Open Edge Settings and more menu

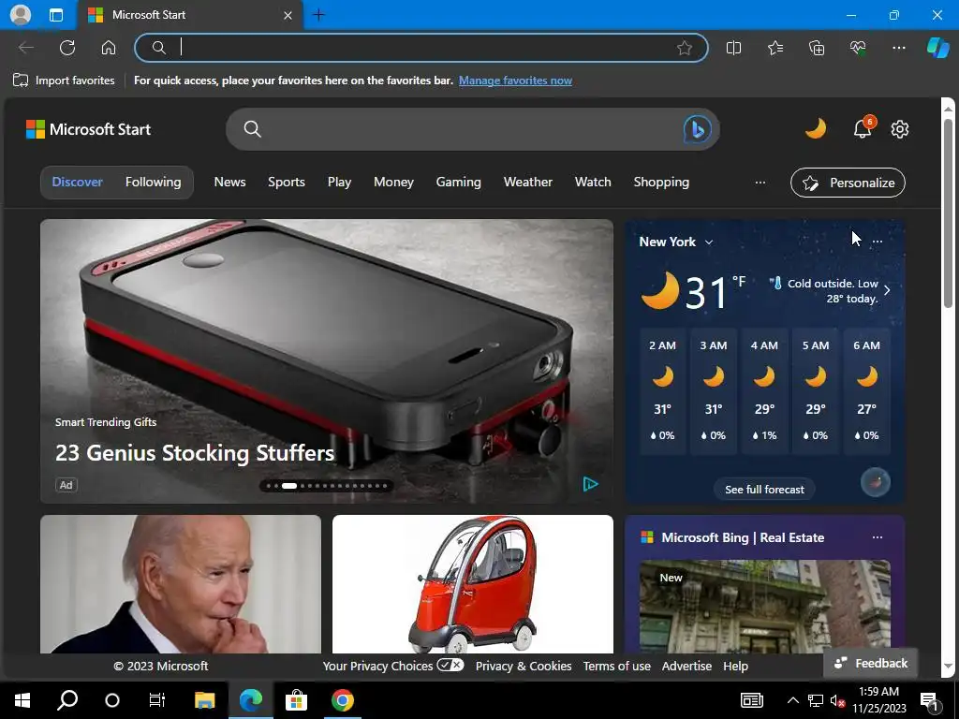[898, 48]
